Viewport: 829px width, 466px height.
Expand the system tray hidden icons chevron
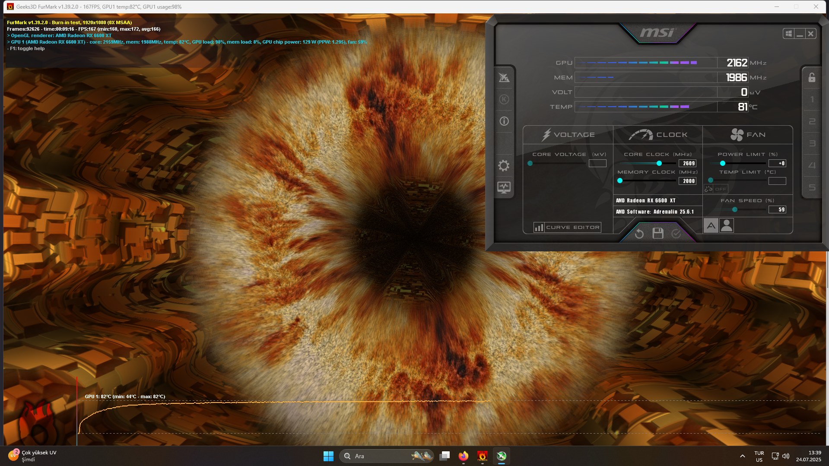click(x=742, y=456)
